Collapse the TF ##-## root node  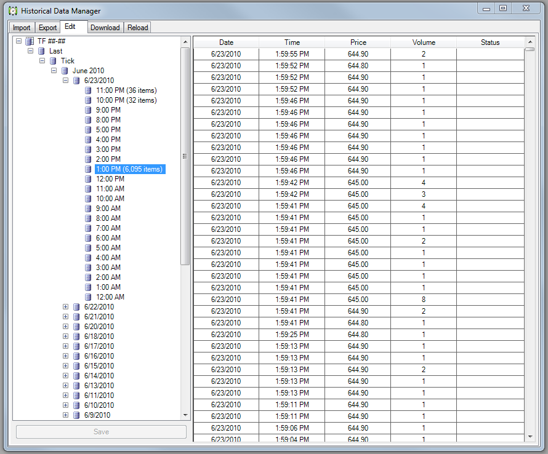(x=19, y=41)
